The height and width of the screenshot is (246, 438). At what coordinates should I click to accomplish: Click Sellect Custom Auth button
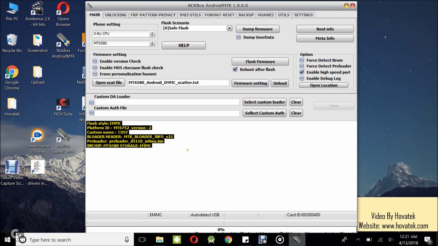click(x=265, y=113)
